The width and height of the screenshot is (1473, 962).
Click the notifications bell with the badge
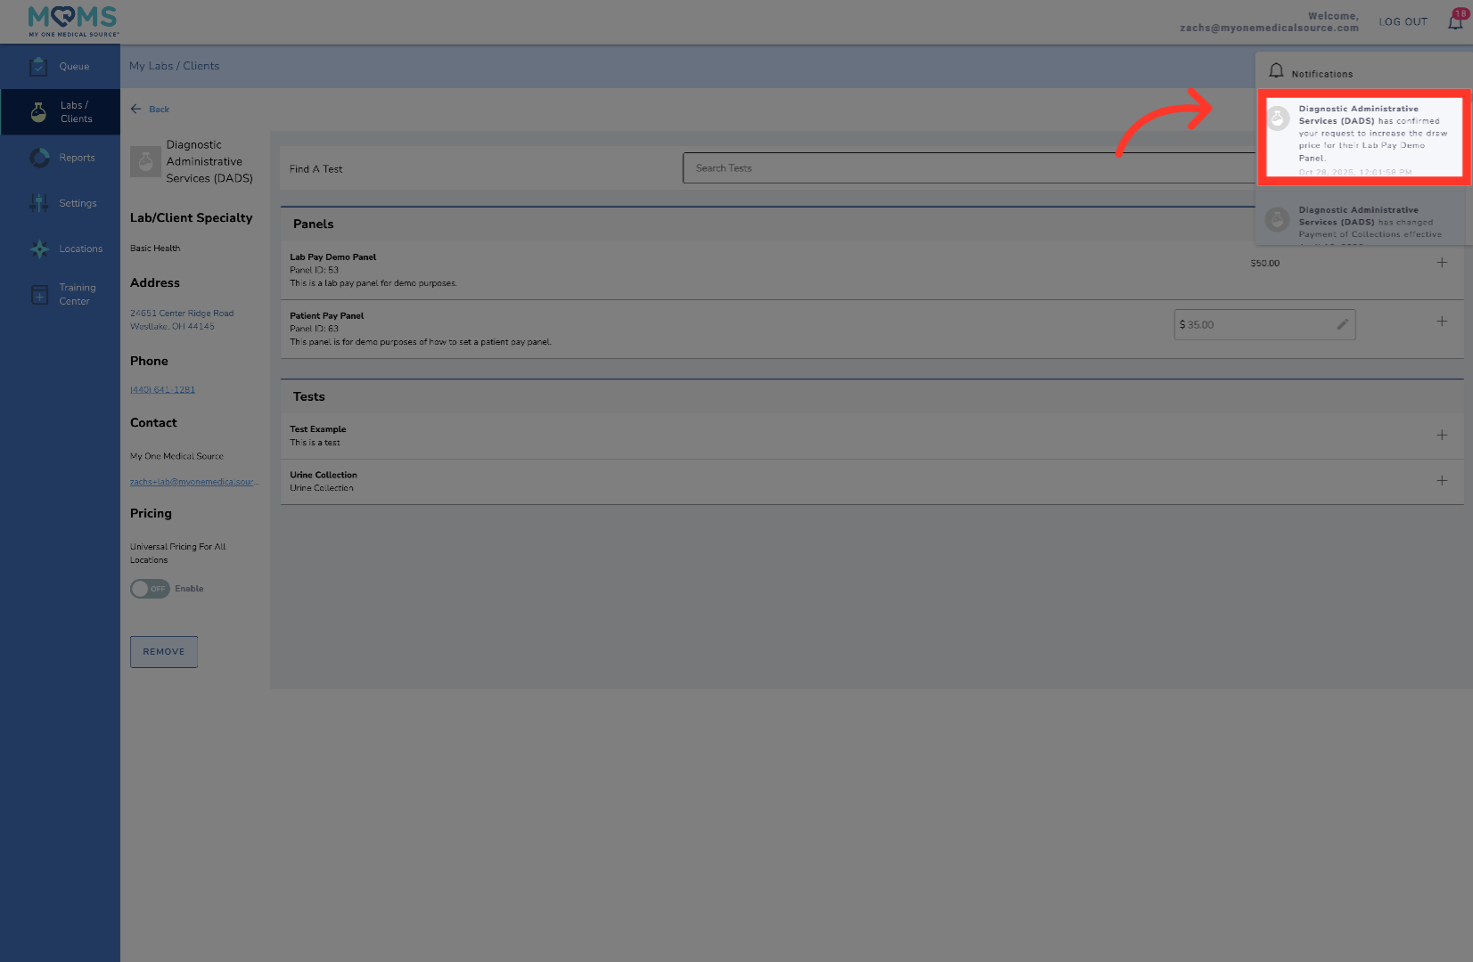pyautogui.click(x=1453, y=20)
